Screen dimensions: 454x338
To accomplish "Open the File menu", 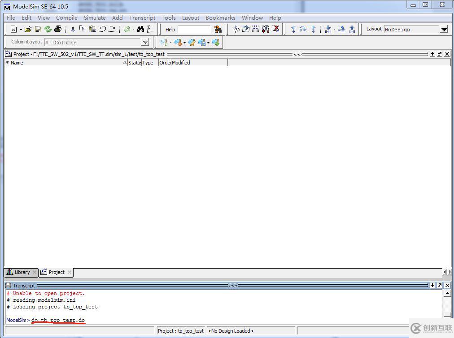I will pyautogui.click(x=11, y=17).
